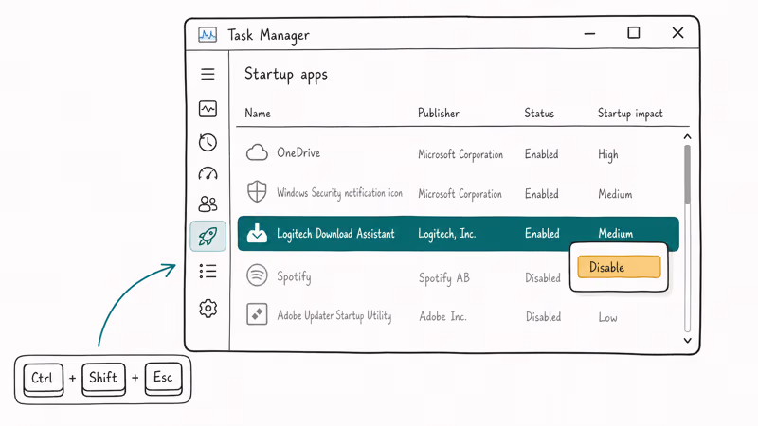Open the hamburger navigation menu
758x426 pixels.
[x=208, y=74]
